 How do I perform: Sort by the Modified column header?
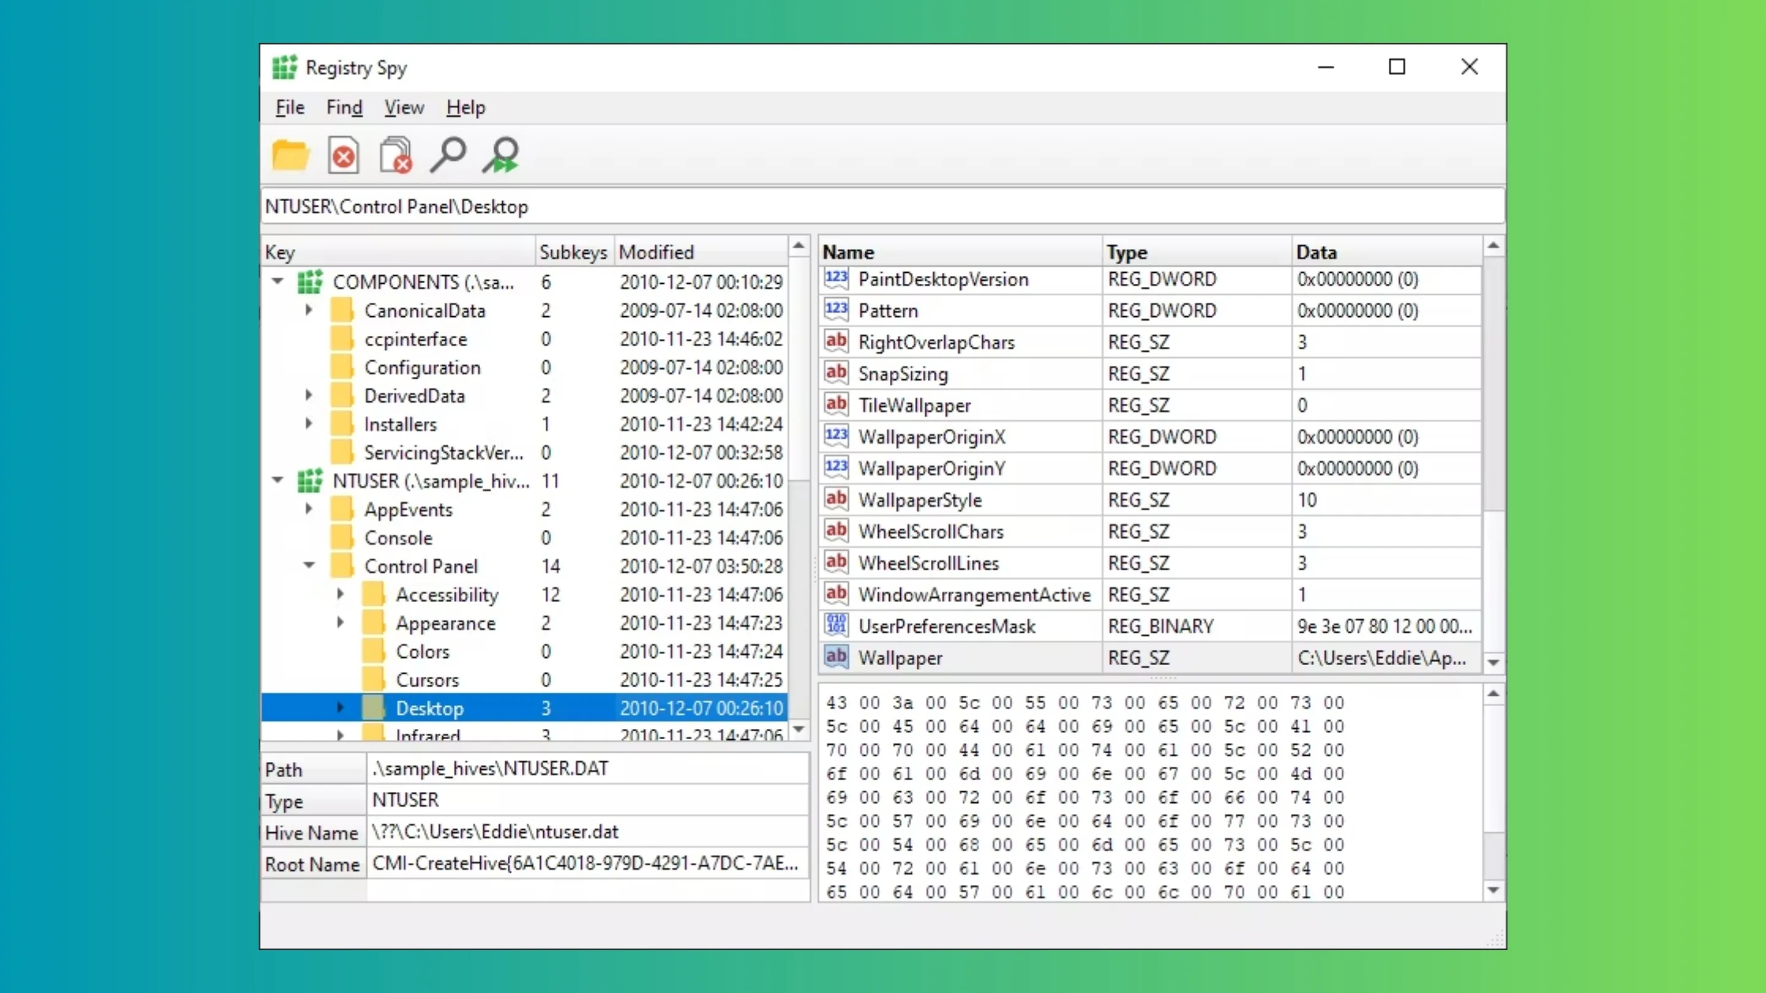(x=701, y=252)
